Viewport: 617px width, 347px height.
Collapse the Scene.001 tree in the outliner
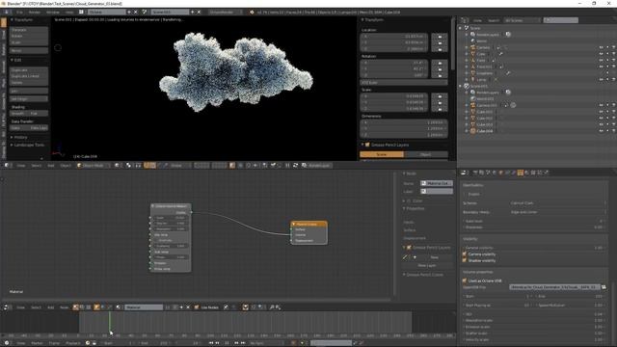tap(461, 86)
